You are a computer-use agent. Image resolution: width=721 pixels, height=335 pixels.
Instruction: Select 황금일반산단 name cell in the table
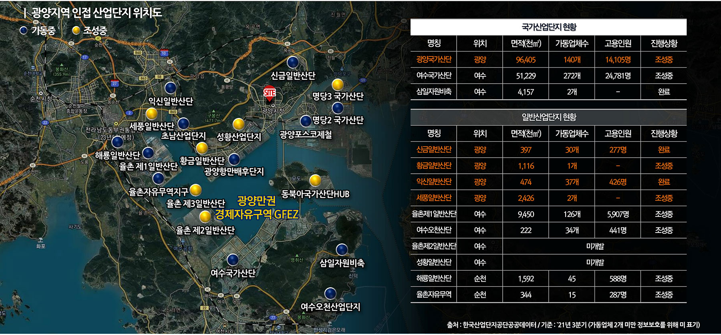434,166
